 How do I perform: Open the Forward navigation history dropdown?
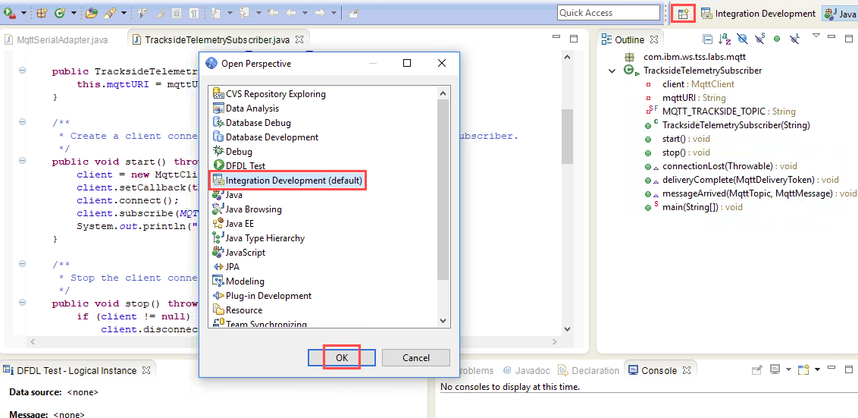click(333, 13)
